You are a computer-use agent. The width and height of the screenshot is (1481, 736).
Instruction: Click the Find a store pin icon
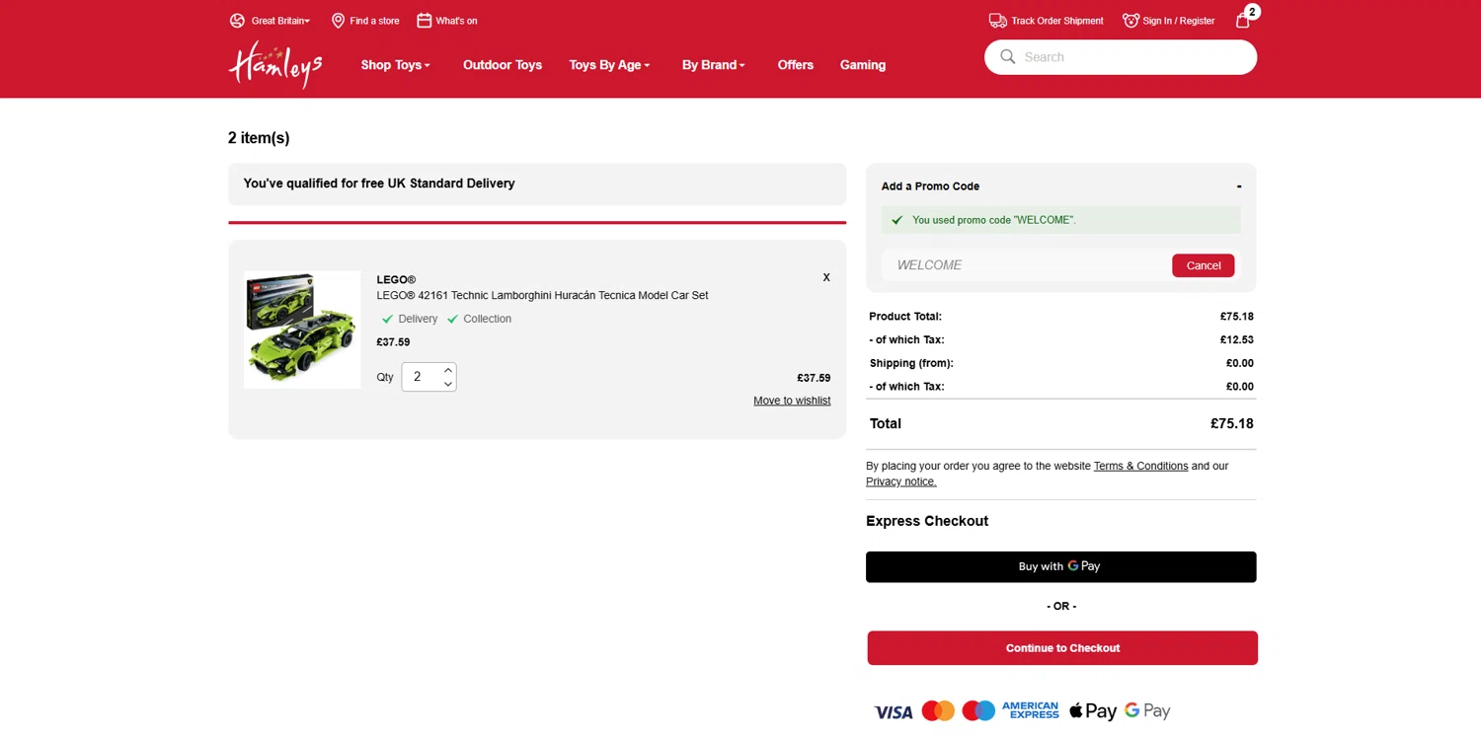tap(338, 21)
